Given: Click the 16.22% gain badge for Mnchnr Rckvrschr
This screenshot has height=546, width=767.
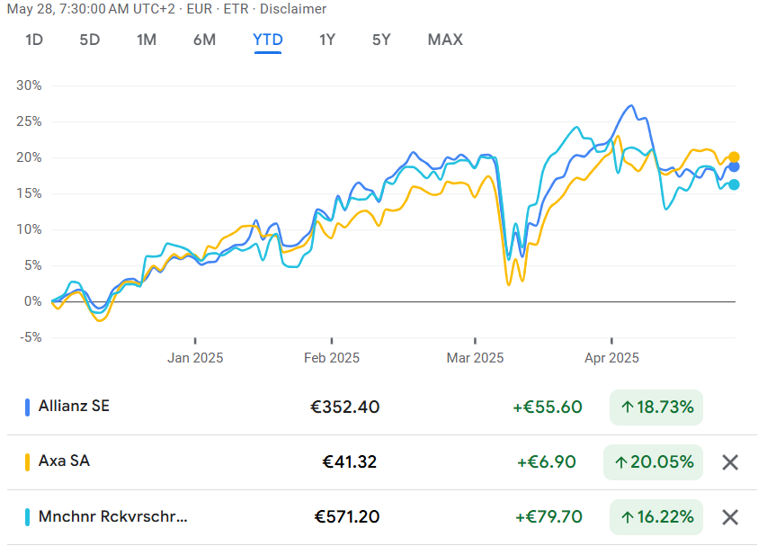Looking at the screenshot, I should 656,517.
